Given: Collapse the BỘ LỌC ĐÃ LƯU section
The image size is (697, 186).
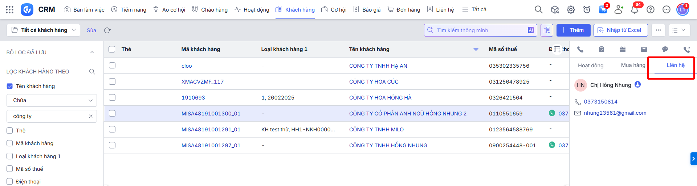Looking at the screenshot, I should point(92,52).
